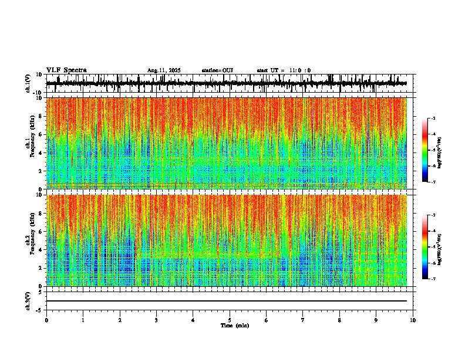This screenshot has height=359, width=465.
Task: Click the ch.3(V) axis label
Action: pyautogui.click(x=28, y=301)
